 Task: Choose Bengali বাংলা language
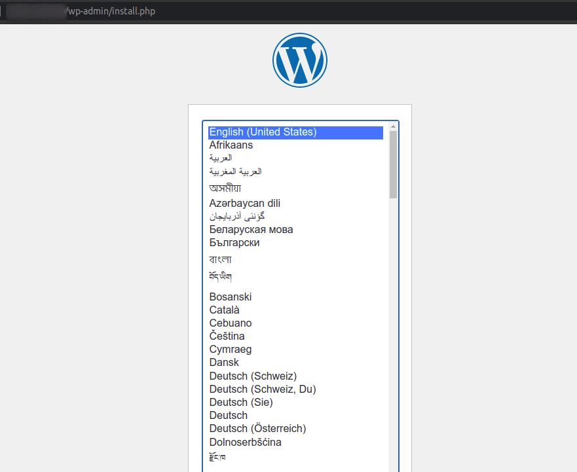[295, 259]
